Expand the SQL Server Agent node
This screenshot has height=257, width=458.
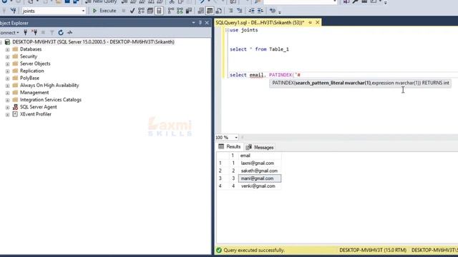pos(8,107)
